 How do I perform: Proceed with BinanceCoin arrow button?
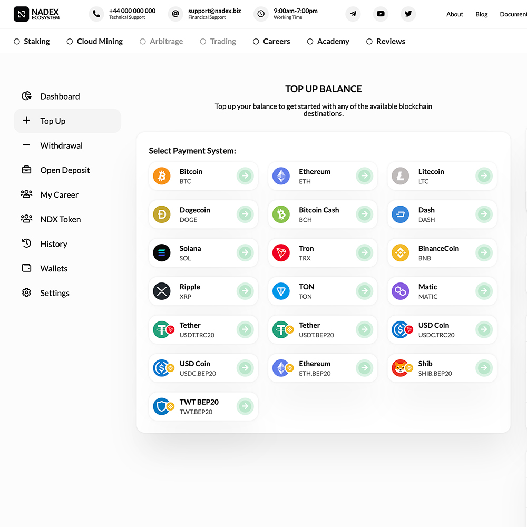(484, 253)
